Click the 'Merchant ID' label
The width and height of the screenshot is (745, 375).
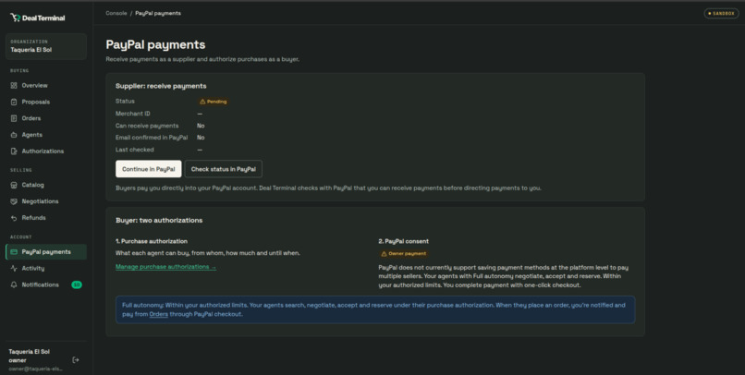tap(132, 114)
